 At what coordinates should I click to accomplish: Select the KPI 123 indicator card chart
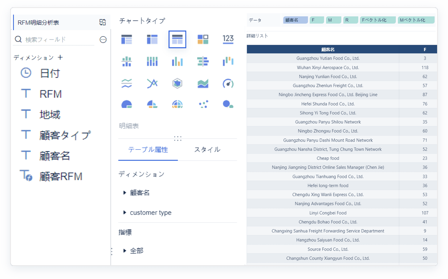coord(228,39)
